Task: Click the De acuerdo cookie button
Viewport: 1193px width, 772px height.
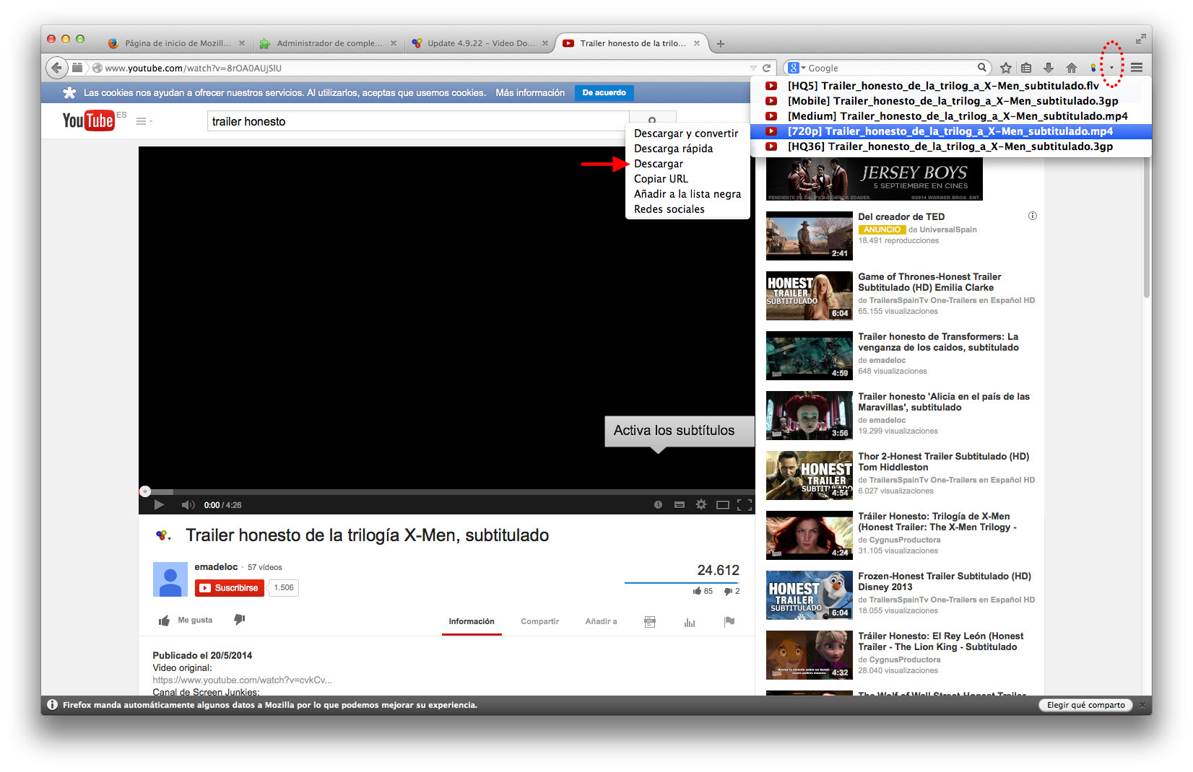Action: (604, 92)
